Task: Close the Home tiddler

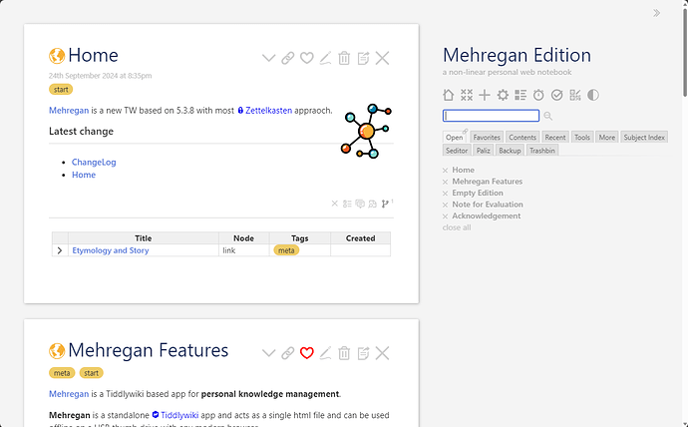Action: (x=382, y=58)
